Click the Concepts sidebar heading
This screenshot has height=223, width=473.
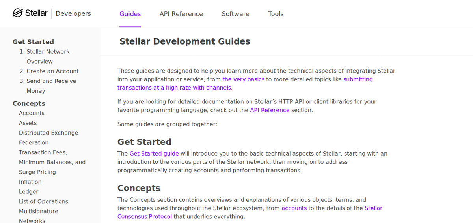(x=29, y=103)
